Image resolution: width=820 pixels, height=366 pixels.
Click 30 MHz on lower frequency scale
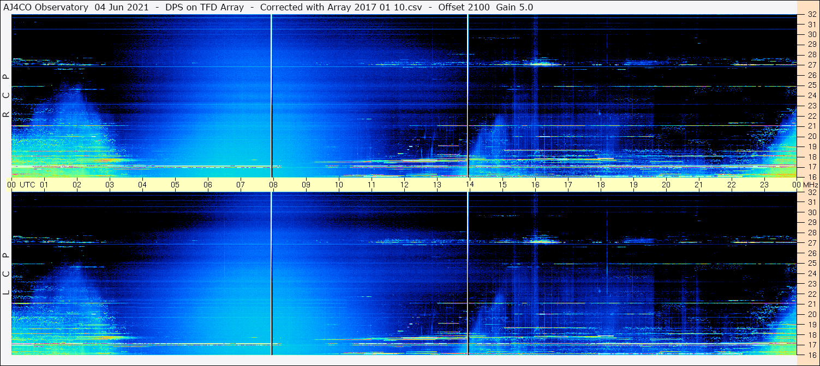(811, 212)
